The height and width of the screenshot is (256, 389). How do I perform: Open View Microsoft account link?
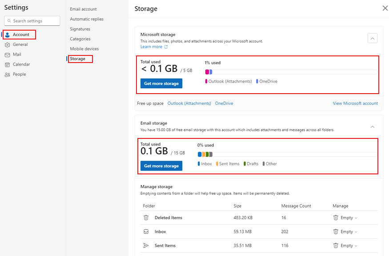pyautogui.click(x=355, y=103)
